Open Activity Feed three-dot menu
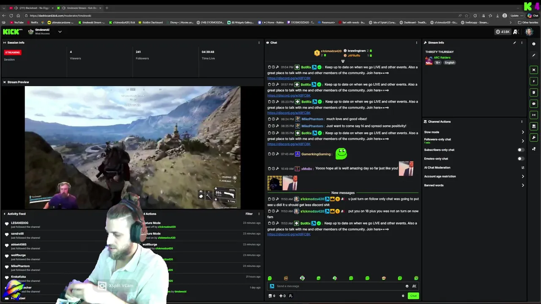Screen dimensions: 541x304 coord(259,214)
